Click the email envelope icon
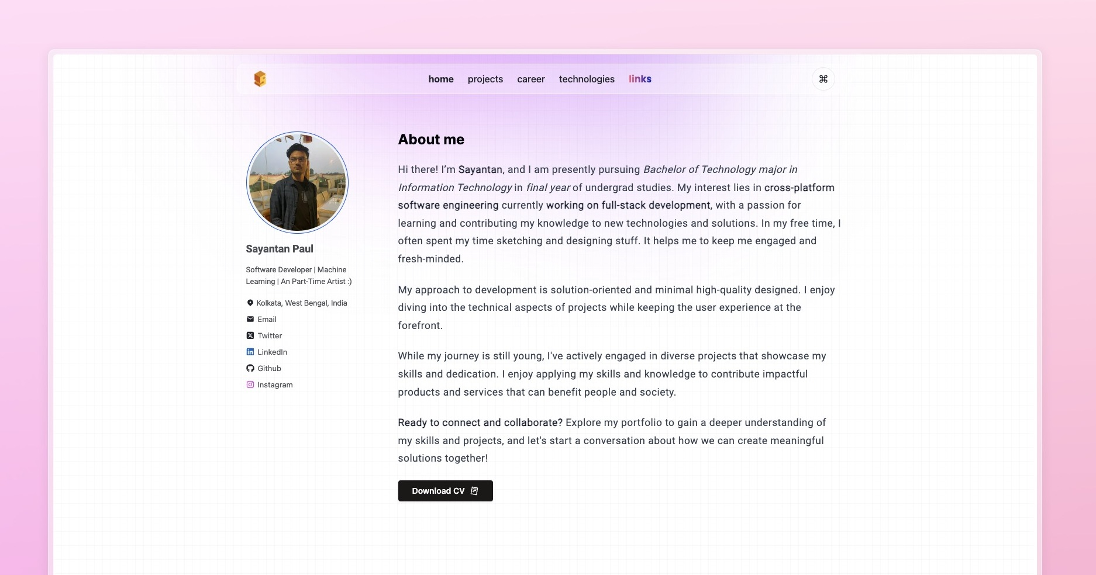 click(x=250, y=319)
